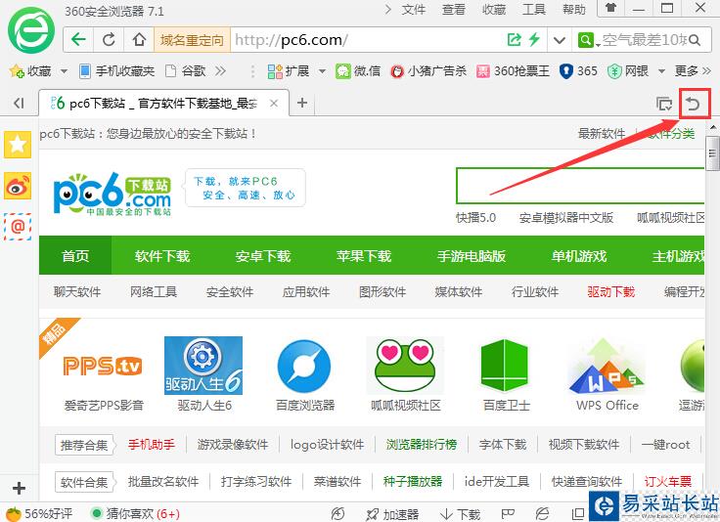Go to 首页 nav item
The height and width of the screenshot is (522, 720).
(x=75, y=255)
